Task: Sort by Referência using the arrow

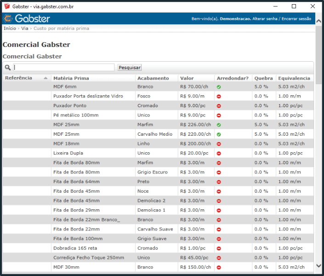Action: click(45, 78)
